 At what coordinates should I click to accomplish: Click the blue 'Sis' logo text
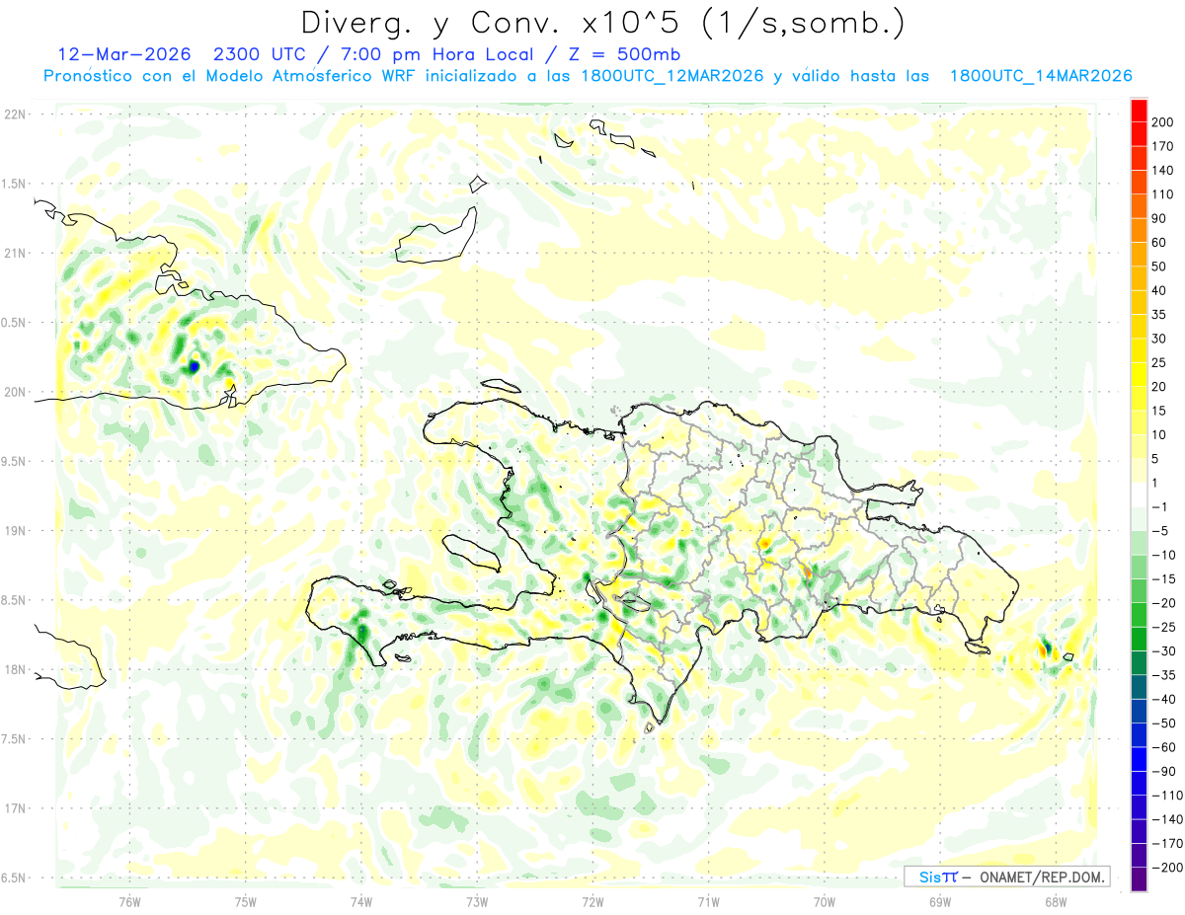[x=929, y=877]
